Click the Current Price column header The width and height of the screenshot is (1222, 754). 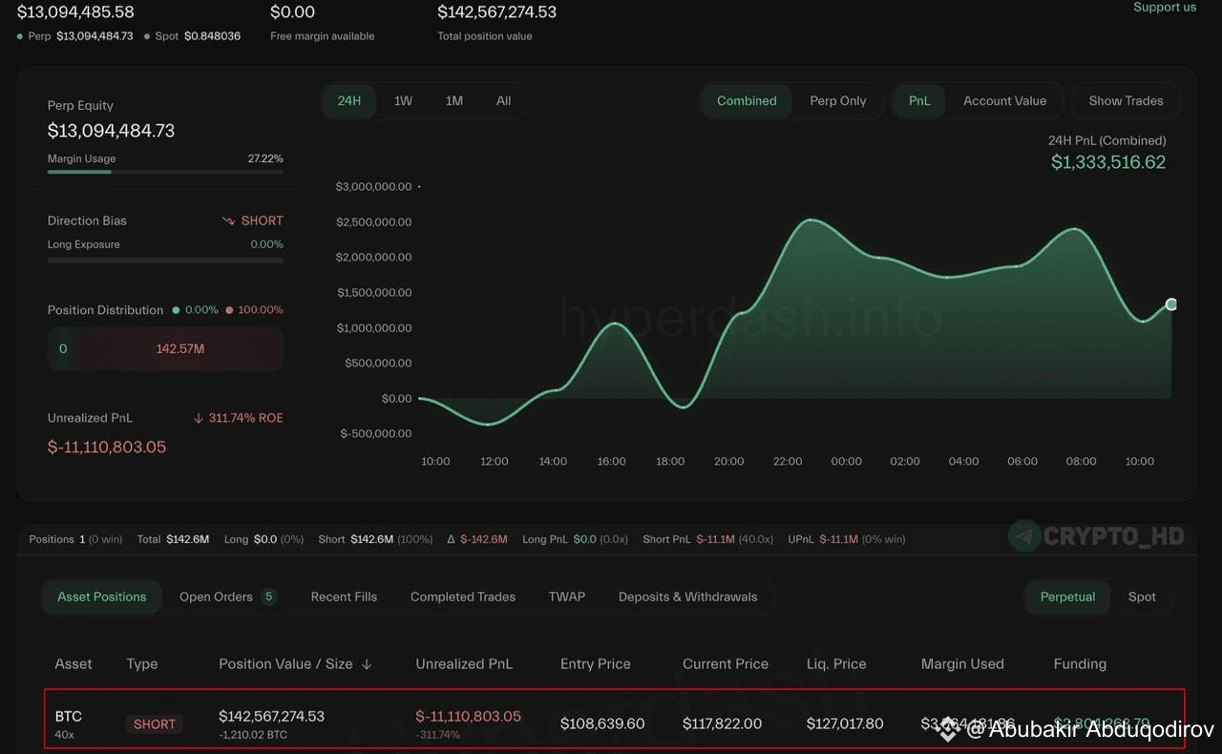point(726,664)
